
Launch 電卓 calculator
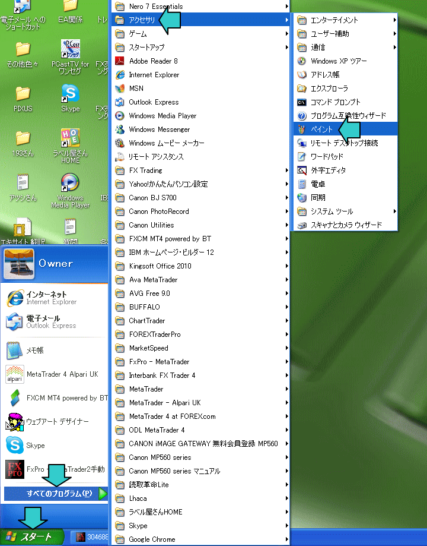coord(345,184)
